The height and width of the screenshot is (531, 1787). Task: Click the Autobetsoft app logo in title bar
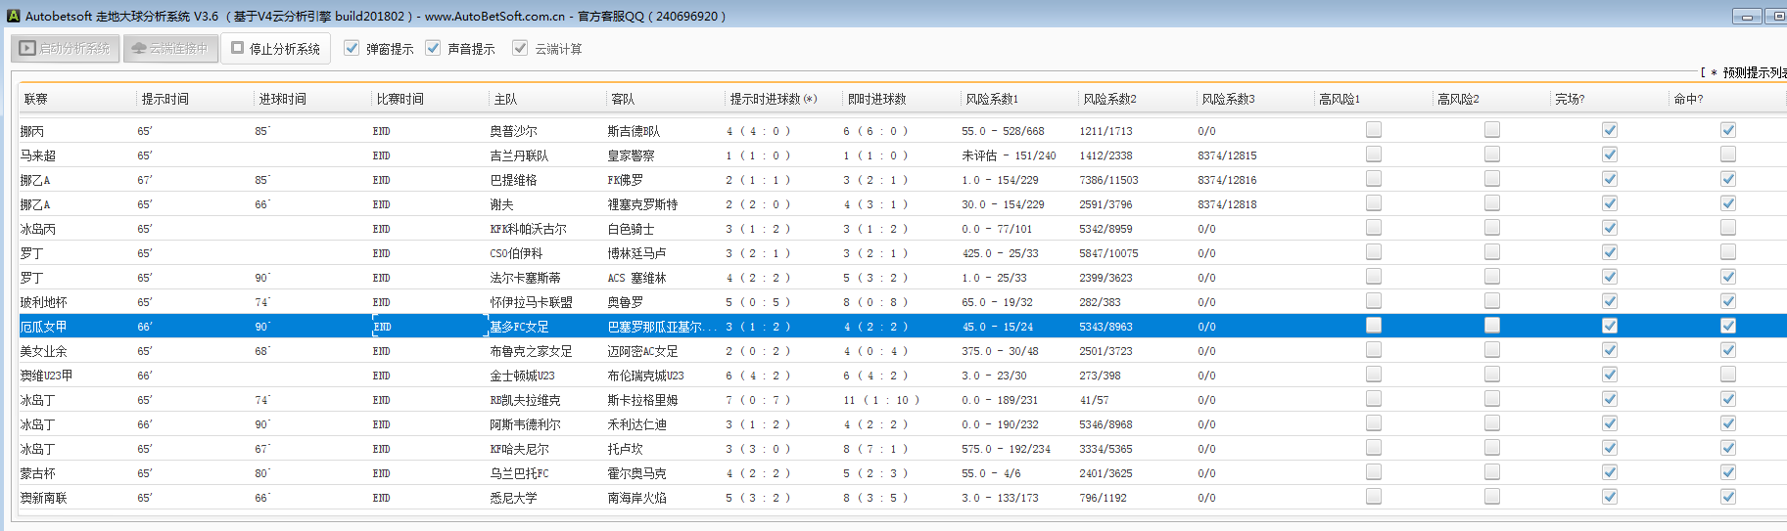pyautogui.click(x=13, y=16)
